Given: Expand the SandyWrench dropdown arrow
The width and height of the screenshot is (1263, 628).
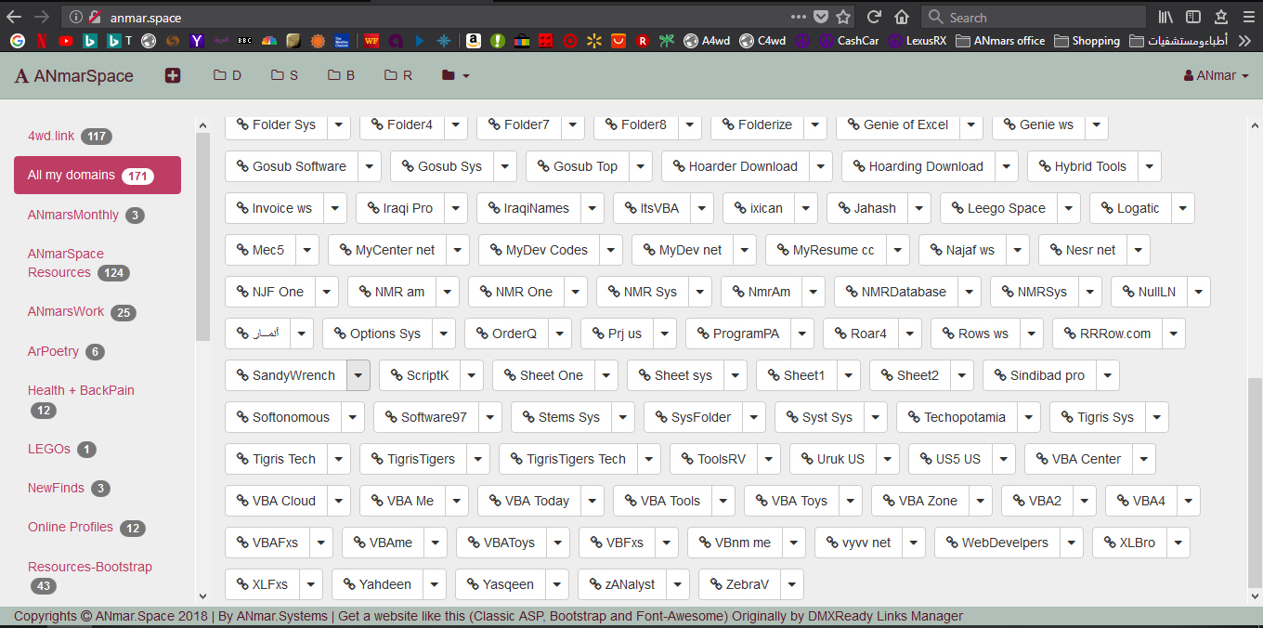Looking at the screenshot, I should coord(358,375).
